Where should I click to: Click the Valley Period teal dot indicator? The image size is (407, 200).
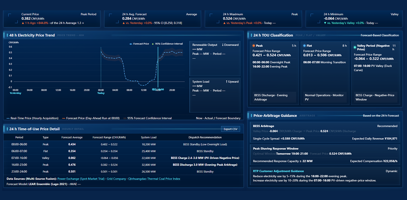(x=355, y=47)
